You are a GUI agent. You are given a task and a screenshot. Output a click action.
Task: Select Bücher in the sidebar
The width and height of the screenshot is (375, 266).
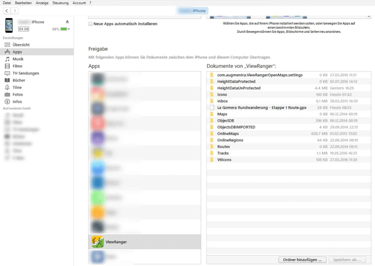point(19,80)
